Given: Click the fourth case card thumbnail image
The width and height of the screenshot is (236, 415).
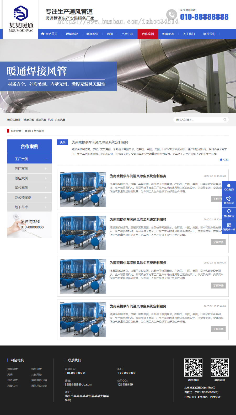Looking at the screenshot, I should pos(83,320).
